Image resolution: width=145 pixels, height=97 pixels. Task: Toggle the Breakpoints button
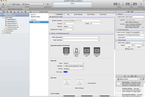(x=48, y=4)
